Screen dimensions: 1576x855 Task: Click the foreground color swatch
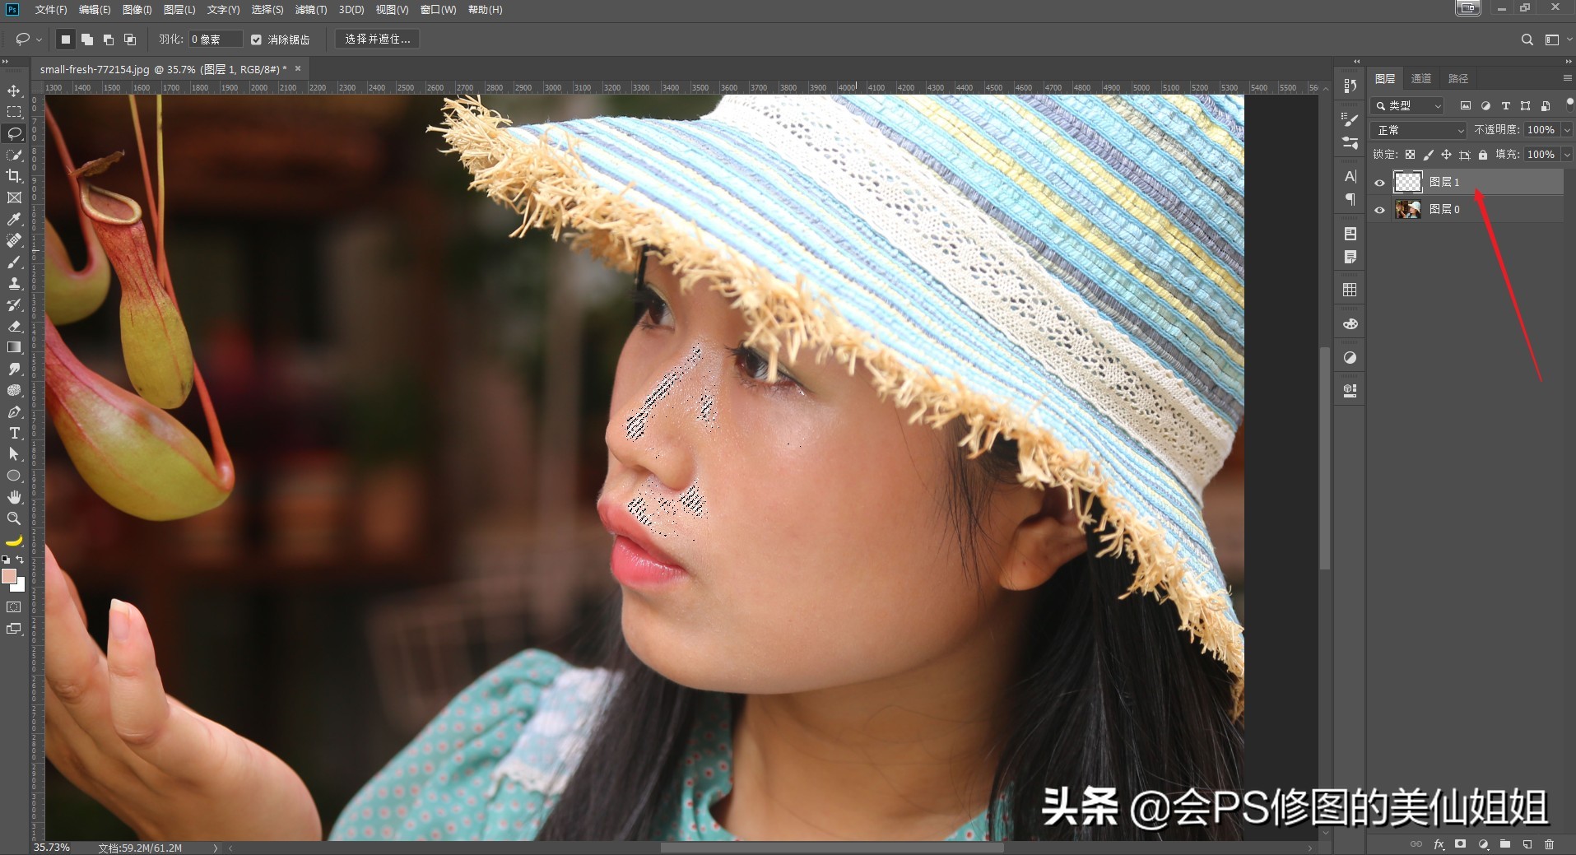11,576
